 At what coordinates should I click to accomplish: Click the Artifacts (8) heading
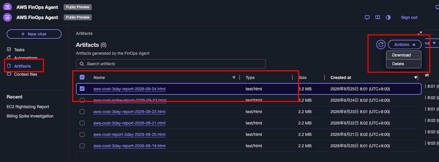pos(91,45)
